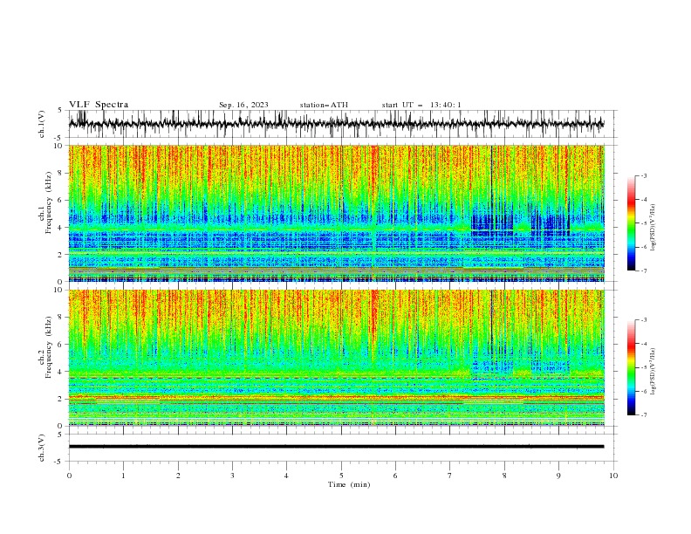Select the "start UT = 13:40: 1" text
The width and height of the screenshot is (691, 534).
(x=421, y=105)
